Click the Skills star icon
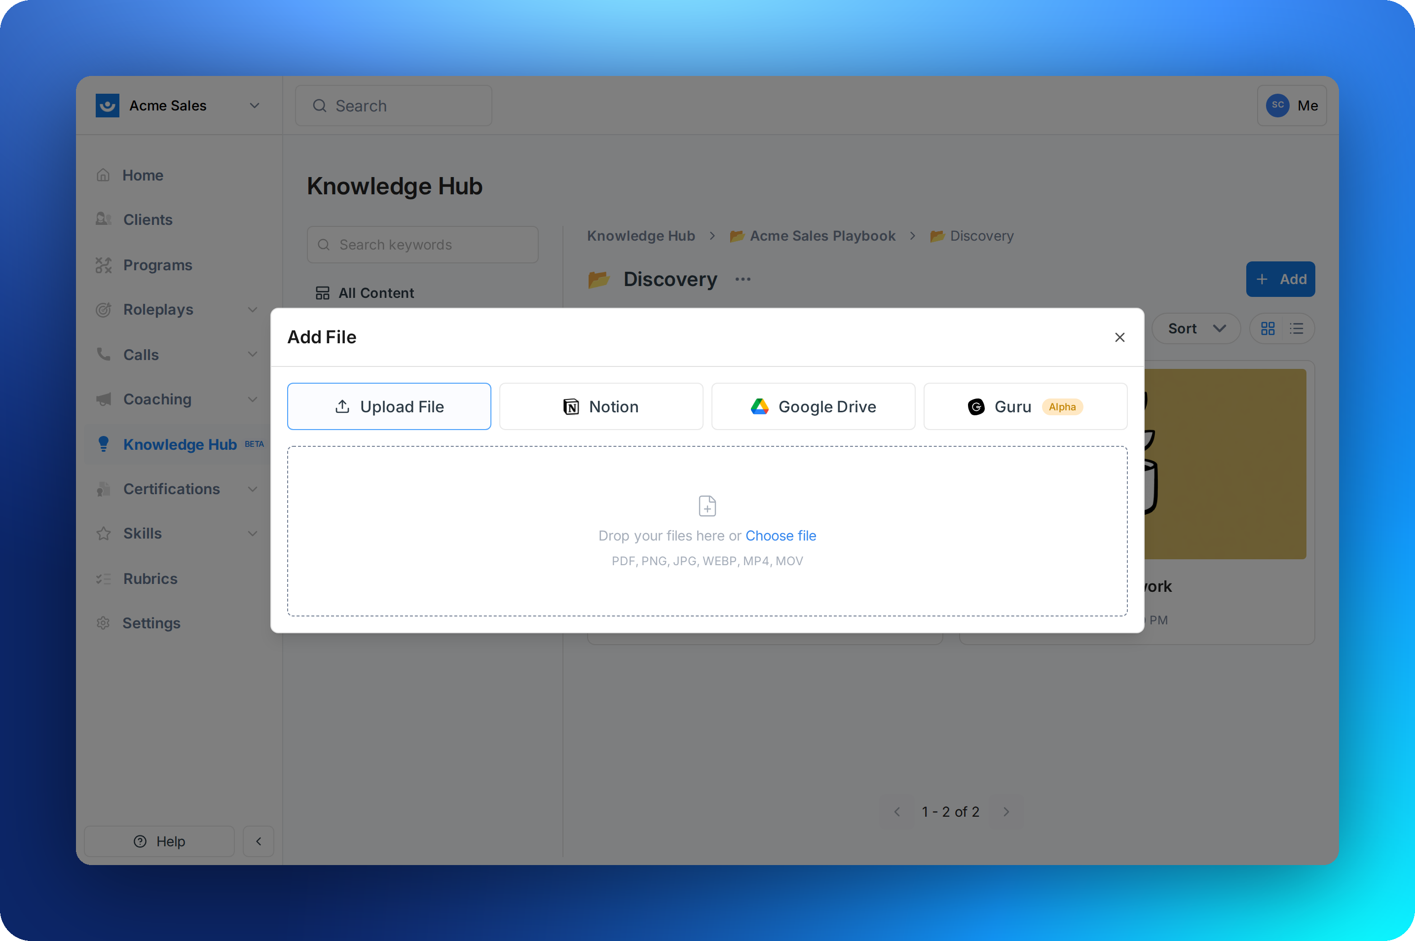This screenshot has height=941, width=1415. 103,534
